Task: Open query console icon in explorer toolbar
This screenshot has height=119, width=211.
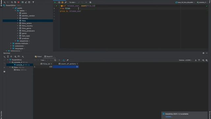Action: click(29, 2)
